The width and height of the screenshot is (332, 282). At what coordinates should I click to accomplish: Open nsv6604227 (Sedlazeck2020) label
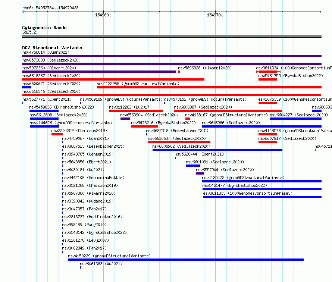click(x=299, y=115)
